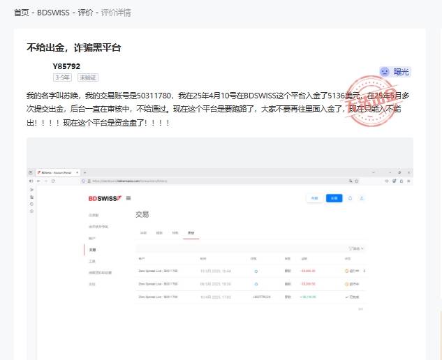Screen dimensions: 442x360
Task: Click the blue circle icon in the first transaction row
Action: point(256,271)
